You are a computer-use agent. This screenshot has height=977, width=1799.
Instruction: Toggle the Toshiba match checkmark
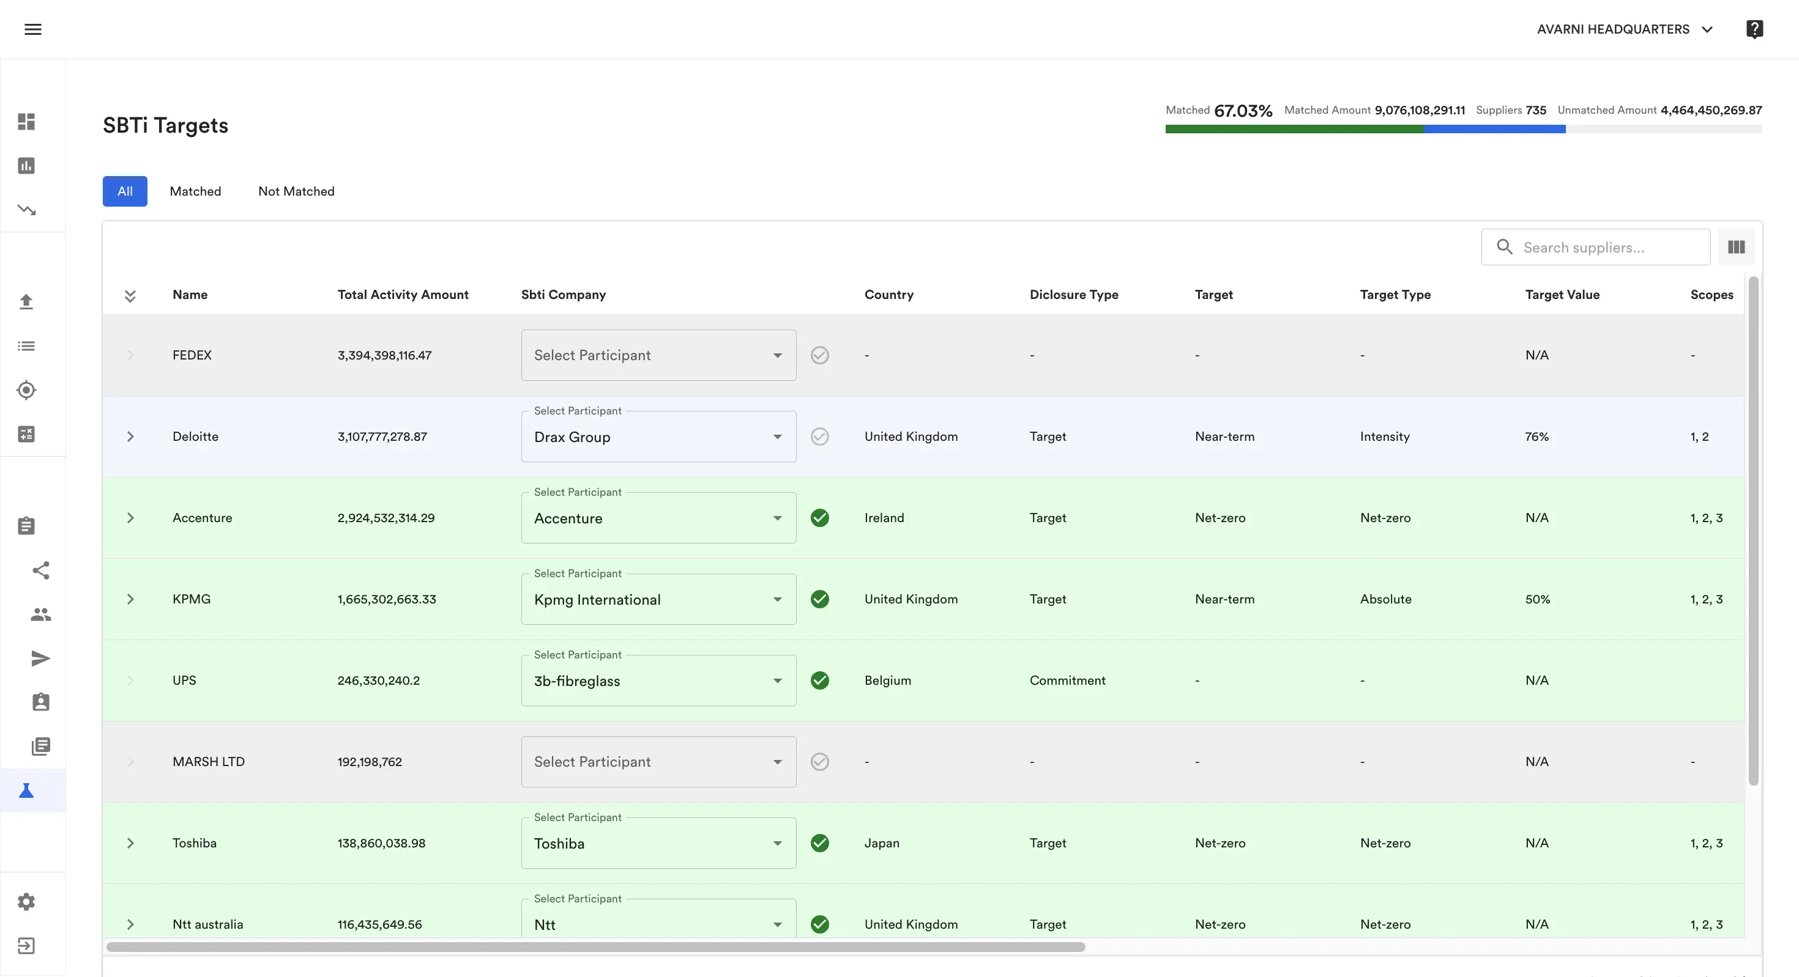pyautogui.click(x=820, y=843)
